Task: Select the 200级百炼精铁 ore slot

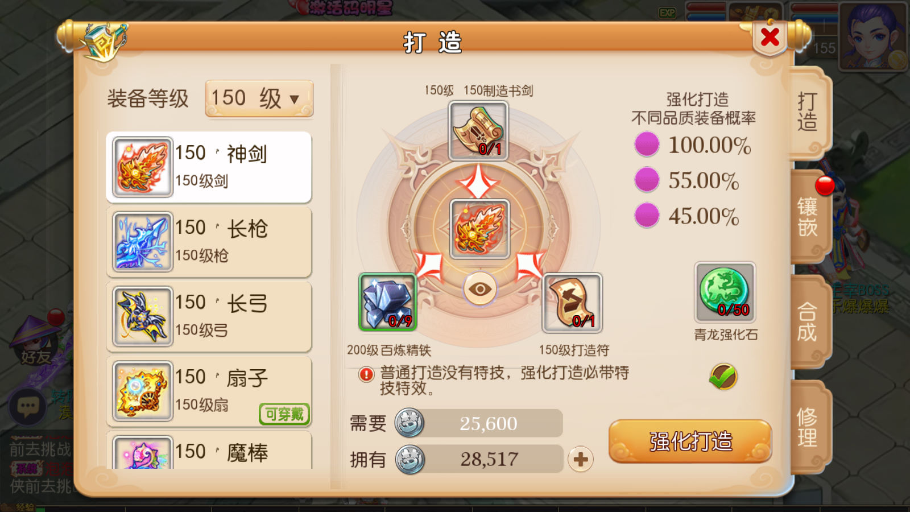Action: coord(387,302)
